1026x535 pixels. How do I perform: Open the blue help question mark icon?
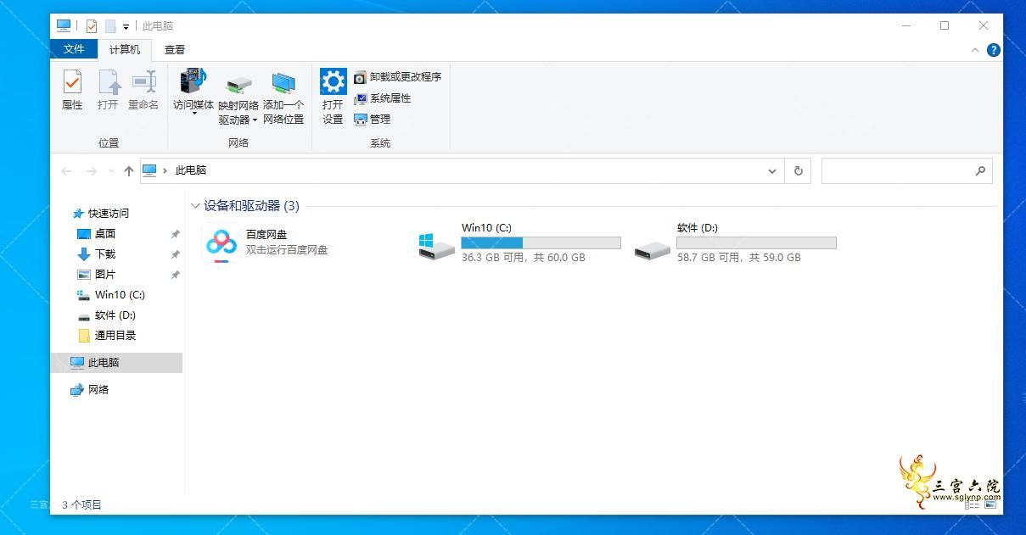pos(993,50)
